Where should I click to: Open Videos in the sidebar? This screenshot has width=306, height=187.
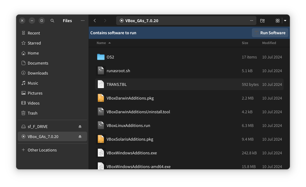(x=52, y=103)
